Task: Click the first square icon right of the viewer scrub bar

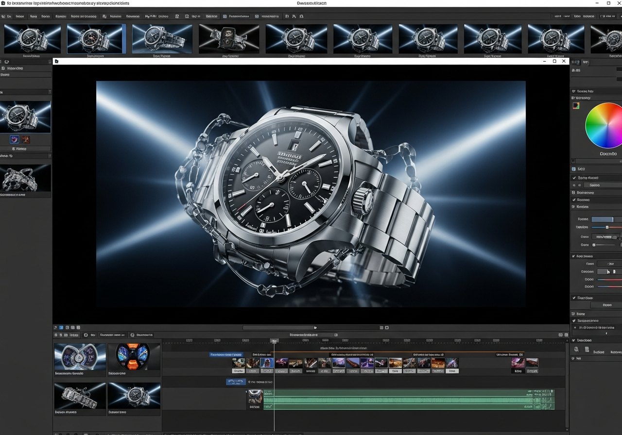Action: 381,328
